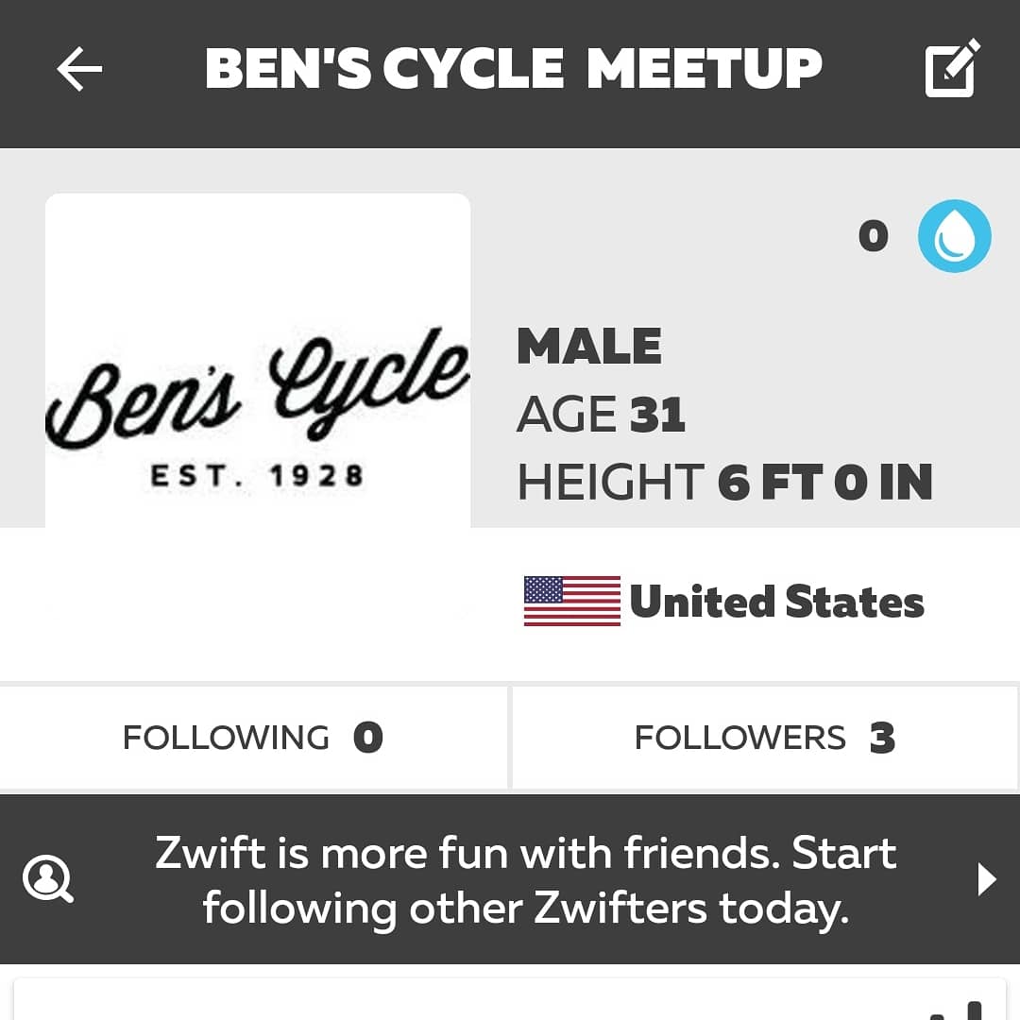Click the Ben's Cycle script logo picture
This screenshot has height=1020, width=1020.
tap(258, 389)
